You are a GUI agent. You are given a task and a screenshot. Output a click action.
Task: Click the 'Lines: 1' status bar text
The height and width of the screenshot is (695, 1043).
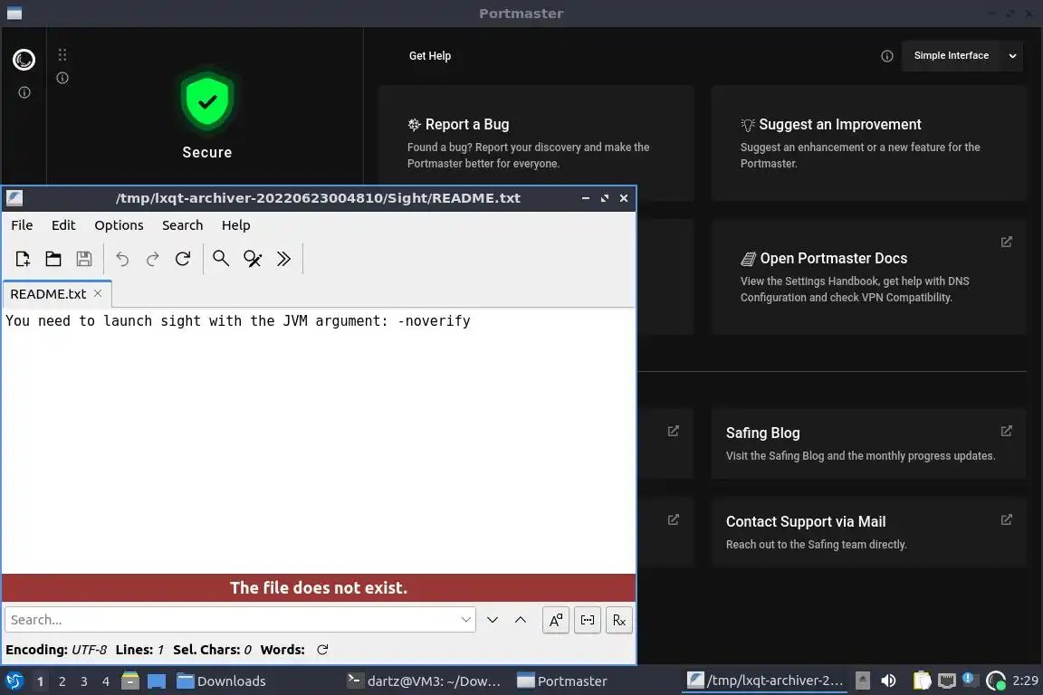pyautogui.click(x=139, y=650)
